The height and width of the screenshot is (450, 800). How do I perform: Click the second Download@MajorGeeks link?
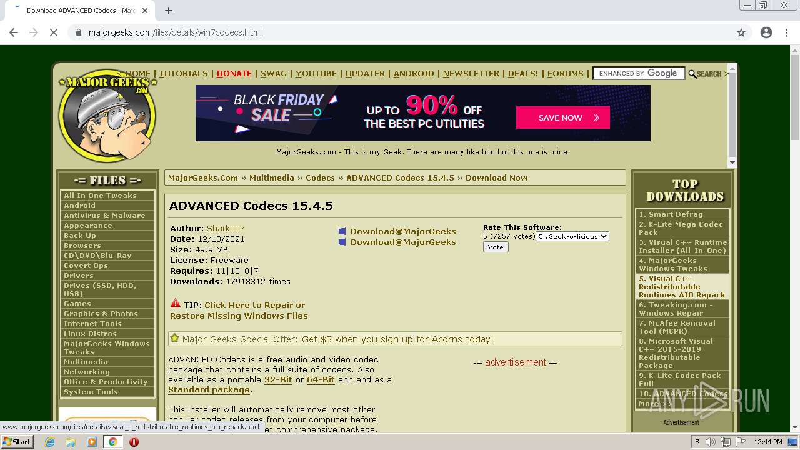click(403, 242)
